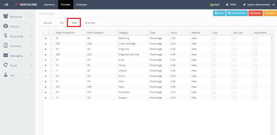Click the Recall refresh icon
277x135 pixels.
click(x=5, y=65)
